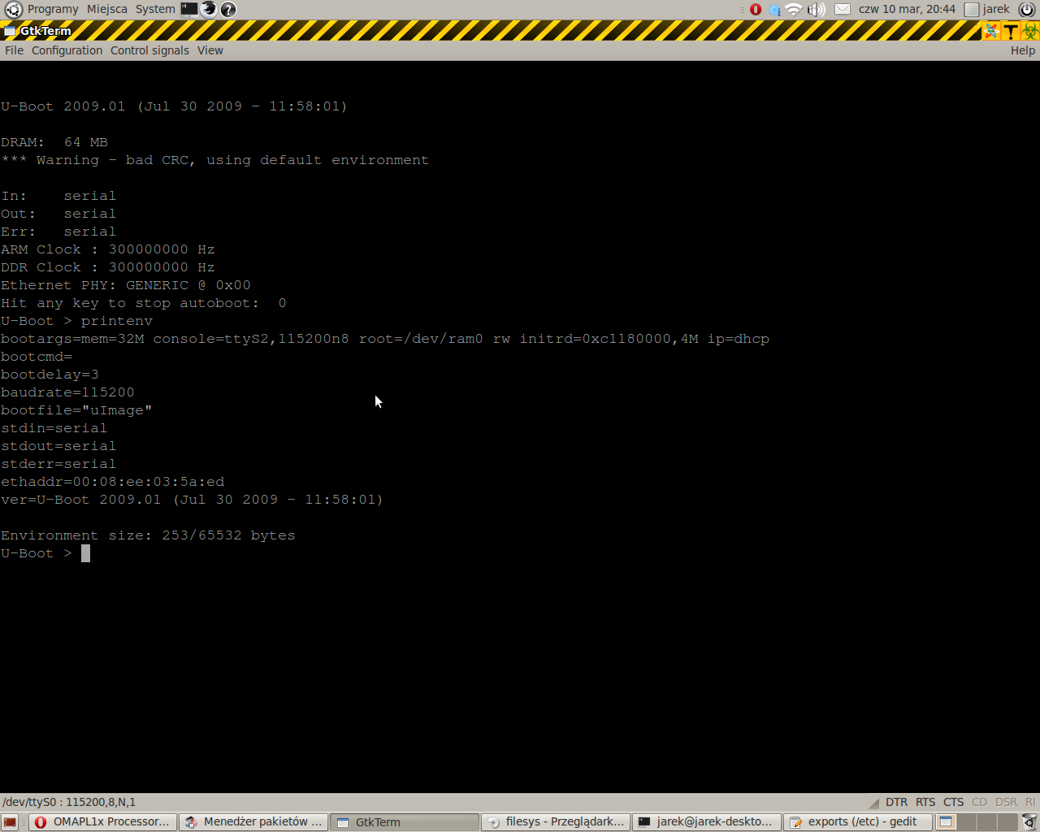This screenshot has width=1040, height=832.
Task: Switch to jarek@jarek-desktop terminal window
Action: [707, 822]
